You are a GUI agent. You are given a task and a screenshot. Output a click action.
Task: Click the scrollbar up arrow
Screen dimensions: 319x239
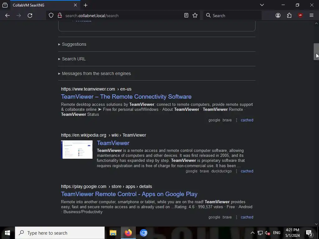click(316, 23)
